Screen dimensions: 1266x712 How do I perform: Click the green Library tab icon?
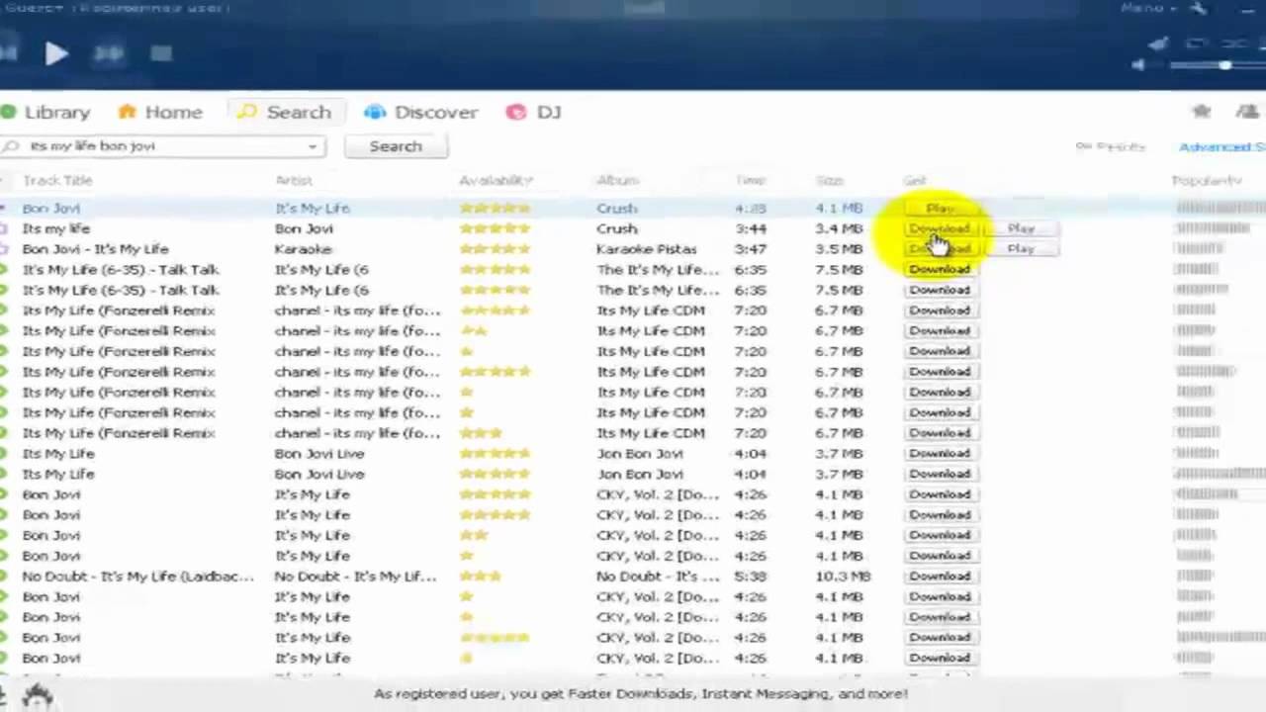(x=8, y=112)
